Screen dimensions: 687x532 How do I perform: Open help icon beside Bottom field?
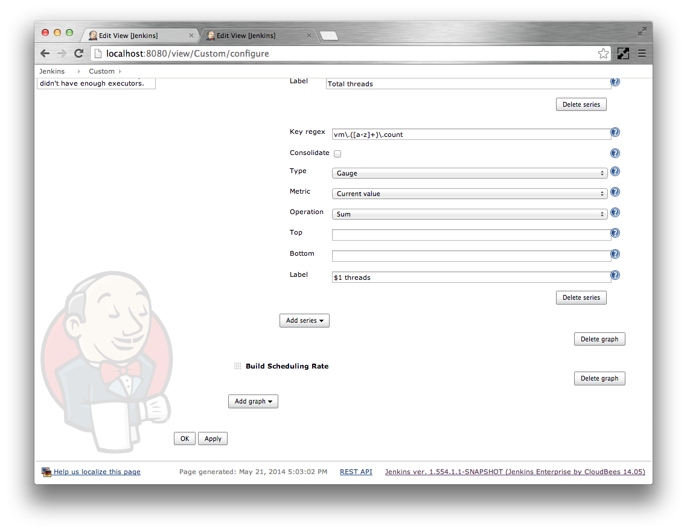point(615,254)
